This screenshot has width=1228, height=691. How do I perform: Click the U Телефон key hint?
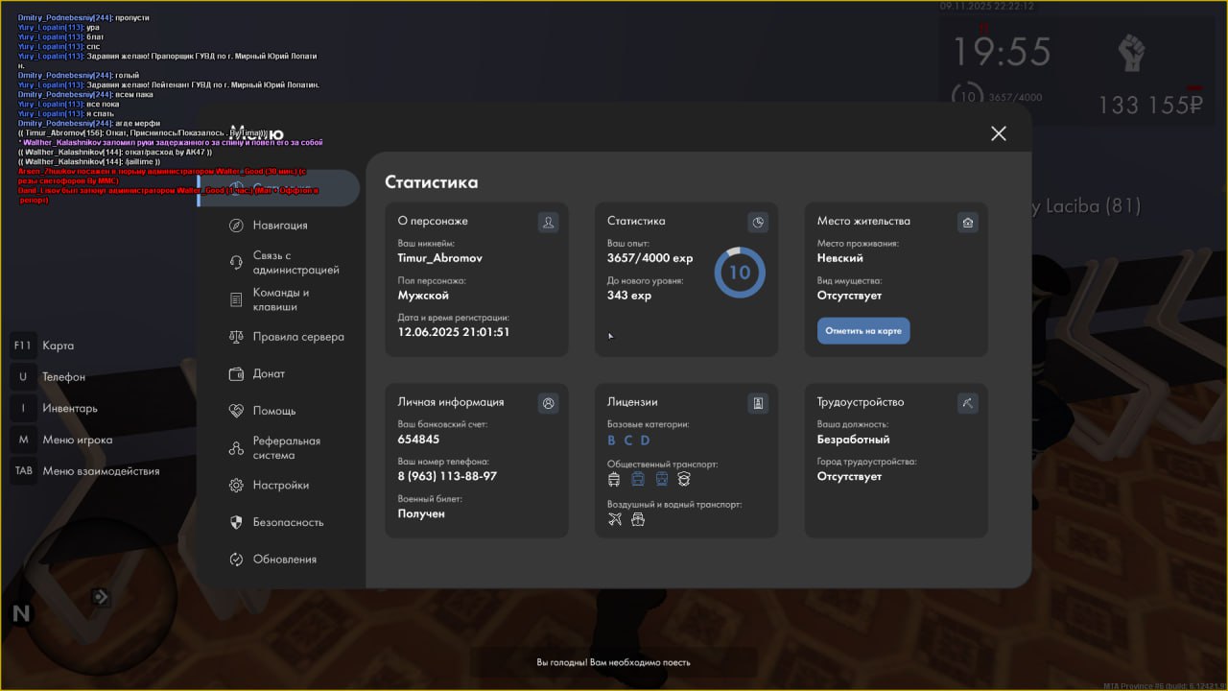point(48,377)
